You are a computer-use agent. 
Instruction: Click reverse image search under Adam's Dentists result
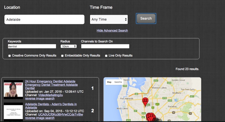point(40,118)
